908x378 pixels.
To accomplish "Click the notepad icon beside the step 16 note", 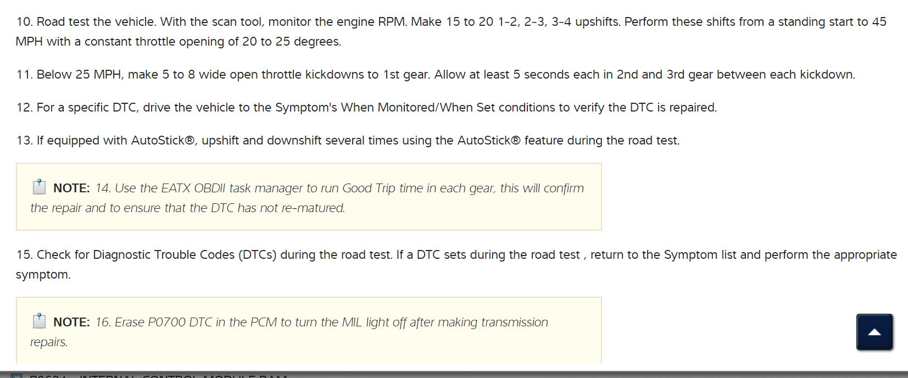I will point(39,321).
